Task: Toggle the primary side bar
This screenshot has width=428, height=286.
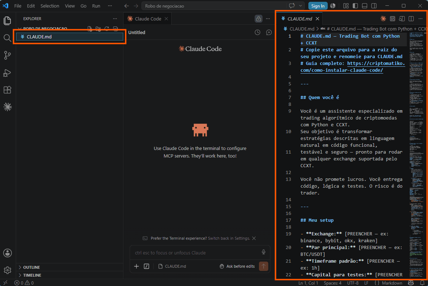Action: click(x=355, y=6)
